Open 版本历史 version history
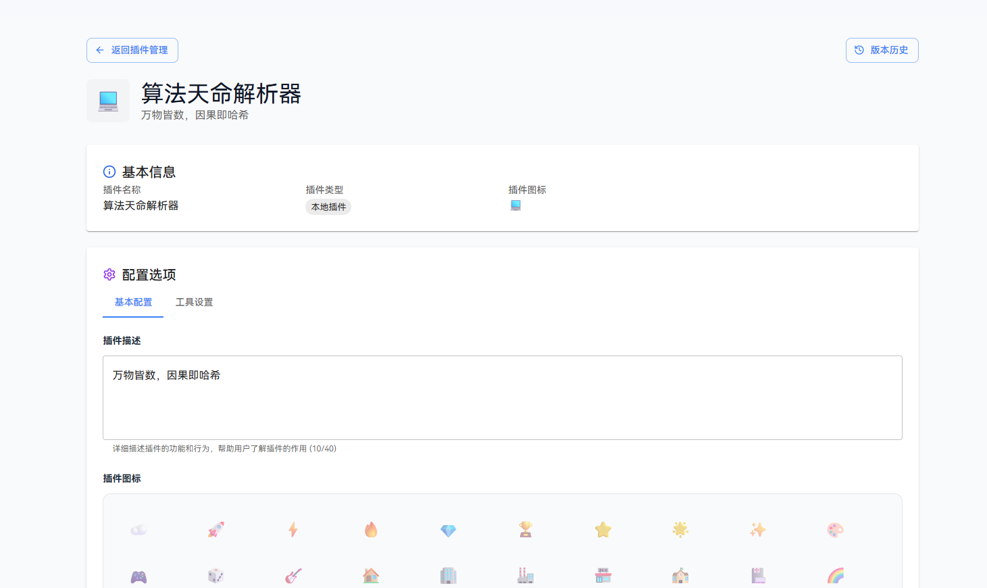Image resolution: width=987 pixels, height=588 pixels. tap(882, 50)
